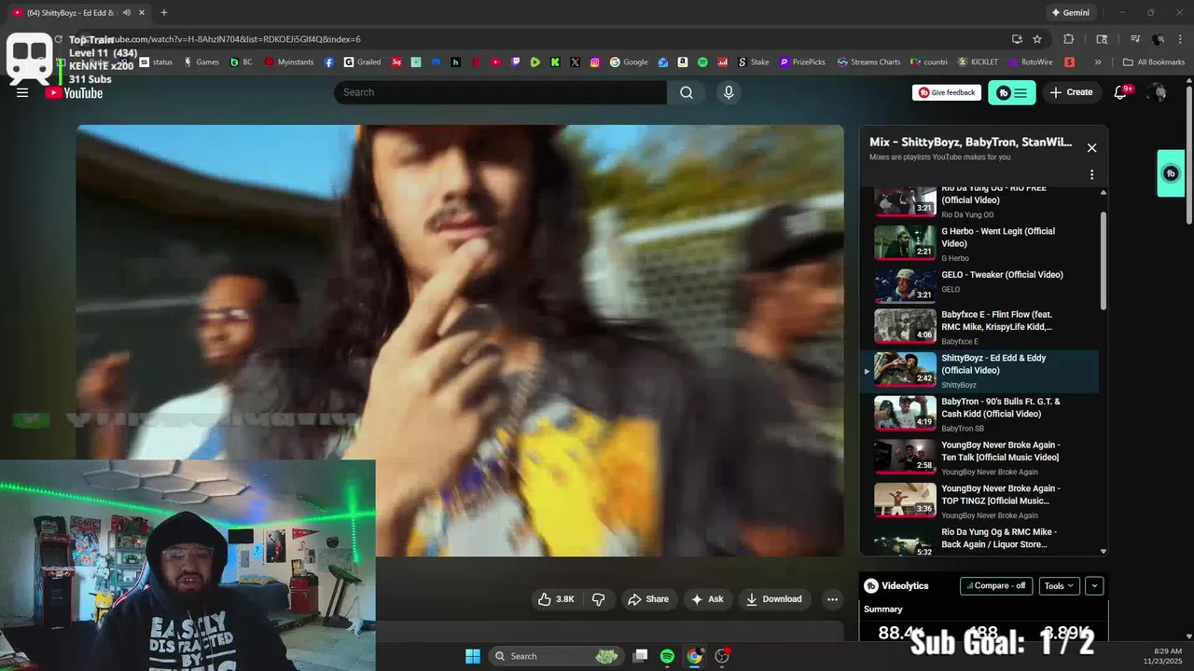Open Rio Da Yung Og Back Again title

pyautogui.click(x=999, y=538)
